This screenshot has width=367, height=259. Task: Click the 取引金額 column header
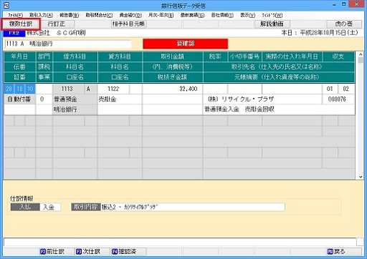click(x=172, y=57)
